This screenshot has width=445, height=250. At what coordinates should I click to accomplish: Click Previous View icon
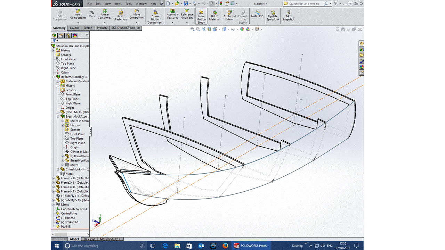click(x=203, y=30)
